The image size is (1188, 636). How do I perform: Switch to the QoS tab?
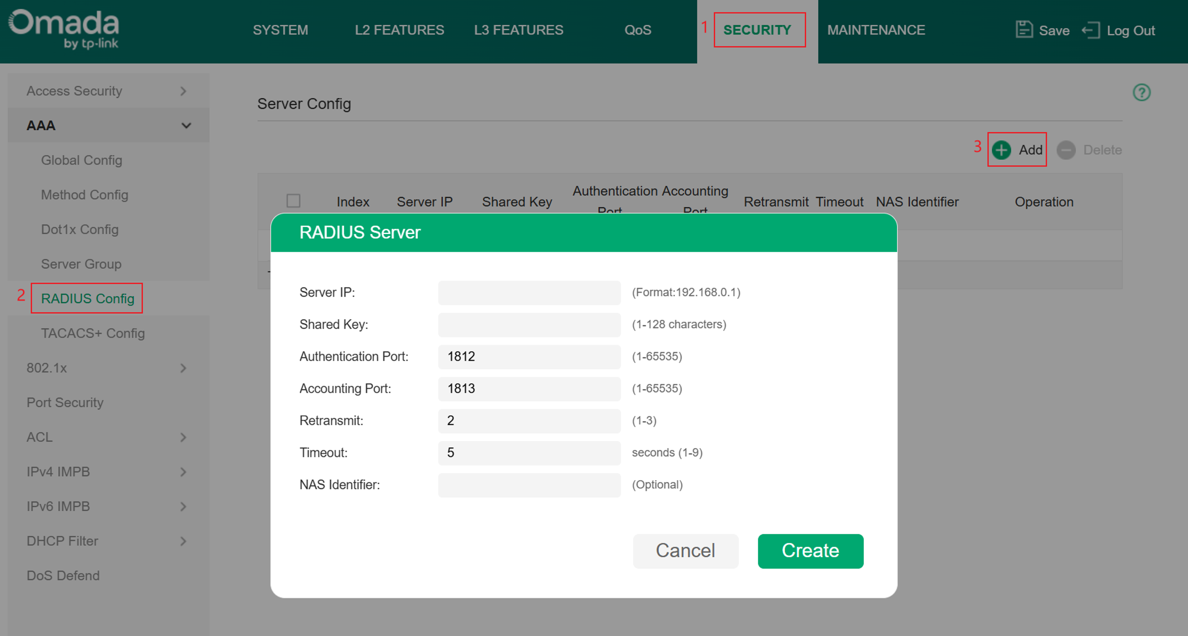[x=638, y=30]
